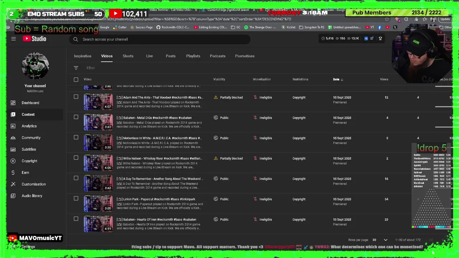Select the Videos tab

pyautogui.click(x=107, y=56)
